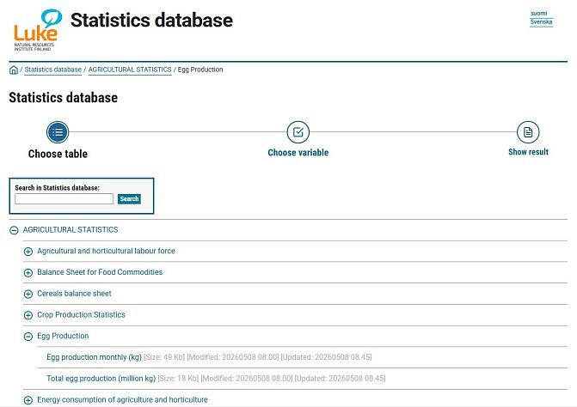Click Balance Sheet for Food Commodities label

tap(100, 272)
